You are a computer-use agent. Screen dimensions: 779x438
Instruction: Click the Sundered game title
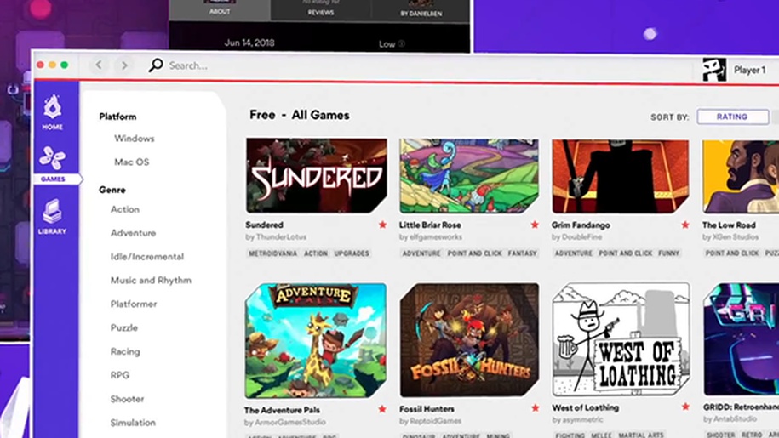tap(264, 225)
